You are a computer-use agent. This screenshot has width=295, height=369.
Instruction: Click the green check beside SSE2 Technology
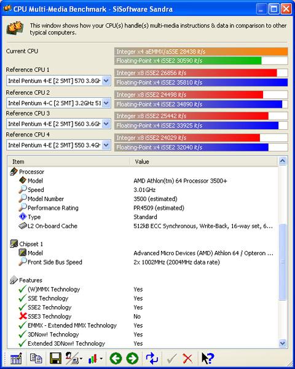coord(22,307)
